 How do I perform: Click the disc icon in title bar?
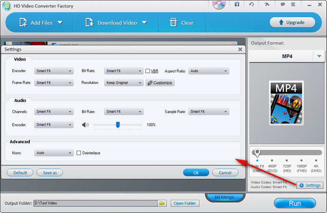[x=219, y=4]
